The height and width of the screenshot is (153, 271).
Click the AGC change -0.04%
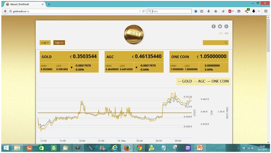coord(144,70)
